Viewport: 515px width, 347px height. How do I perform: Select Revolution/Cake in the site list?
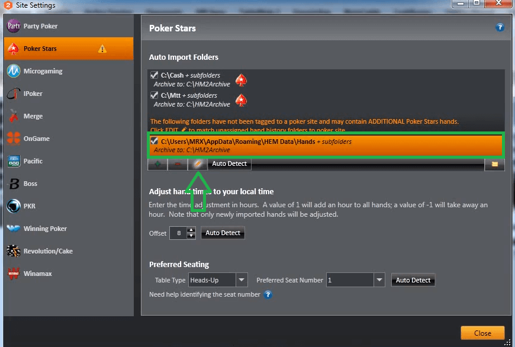click(x=69, y=251)
